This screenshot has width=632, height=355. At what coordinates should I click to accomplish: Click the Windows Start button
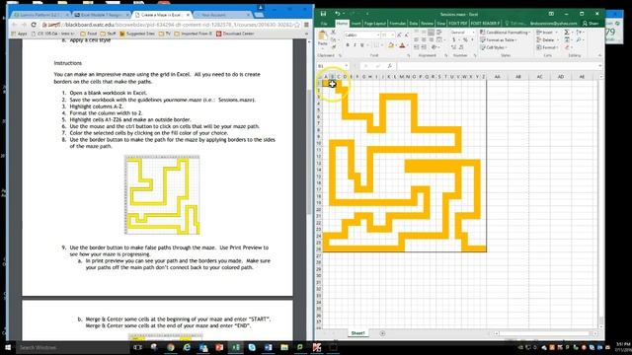(8, 347)
